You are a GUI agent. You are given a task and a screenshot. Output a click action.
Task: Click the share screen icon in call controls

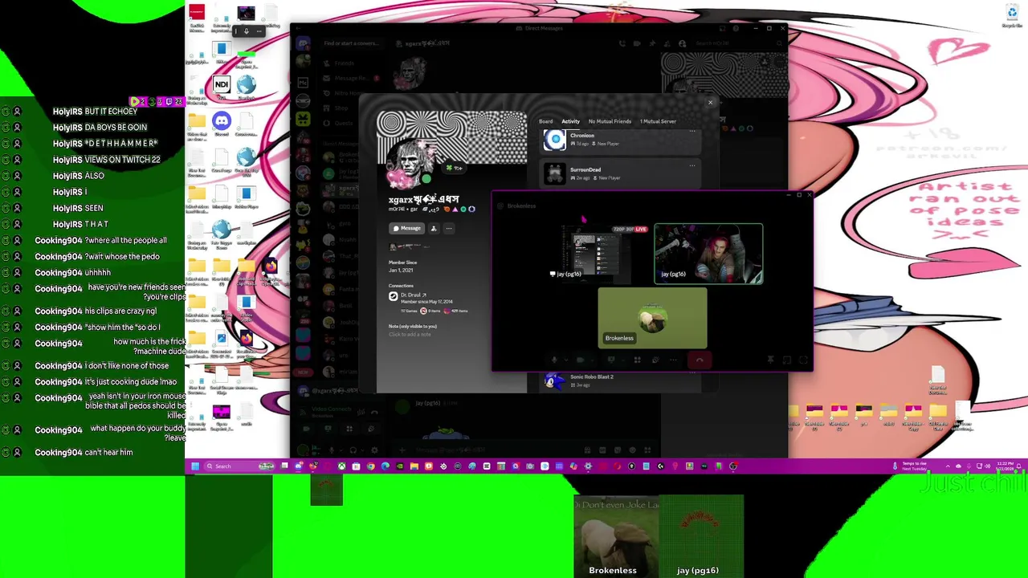click(x=610, y=360)
